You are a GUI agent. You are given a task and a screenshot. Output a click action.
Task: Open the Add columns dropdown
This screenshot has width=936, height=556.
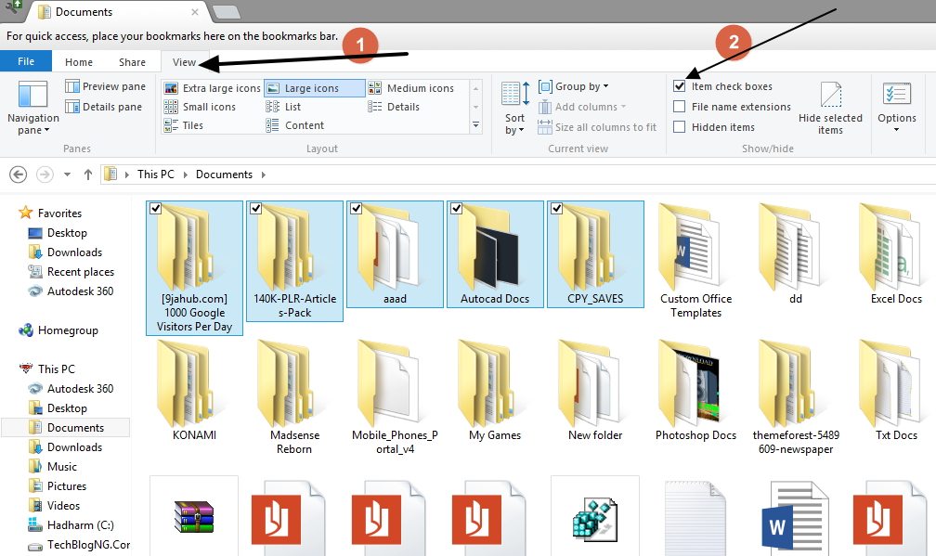[x=582, y=107]
